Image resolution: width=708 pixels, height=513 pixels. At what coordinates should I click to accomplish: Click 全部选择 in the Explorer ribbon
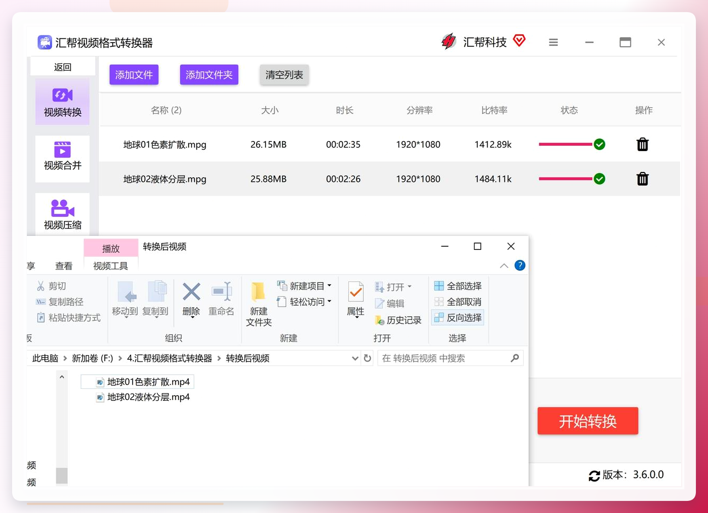point(458,286)
